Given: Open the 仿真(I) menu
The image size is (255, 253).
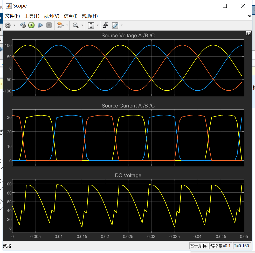Looking at the screenshot, I should pos(71,16).
